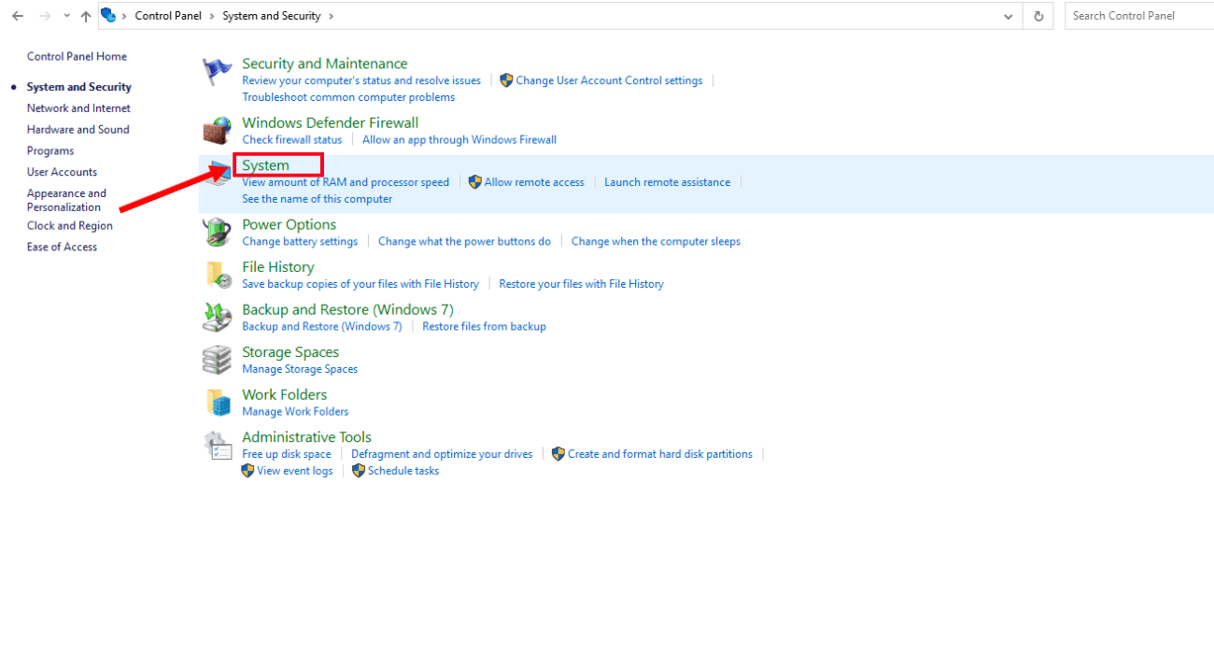Refresh the Control Panel view
Viewport: 1214px width, 654px height.
point(1038,16)
